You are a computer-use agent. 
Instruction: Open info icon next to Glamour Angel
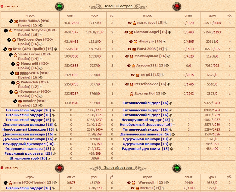click(x=169, y=32)
